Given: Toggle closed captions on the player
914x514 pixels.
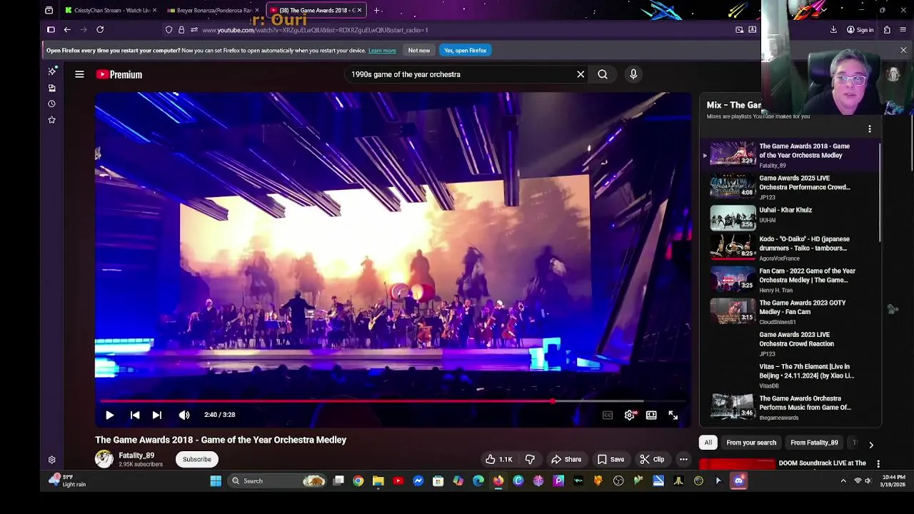Looking at the screenshot, I should [x=608, y=415].
